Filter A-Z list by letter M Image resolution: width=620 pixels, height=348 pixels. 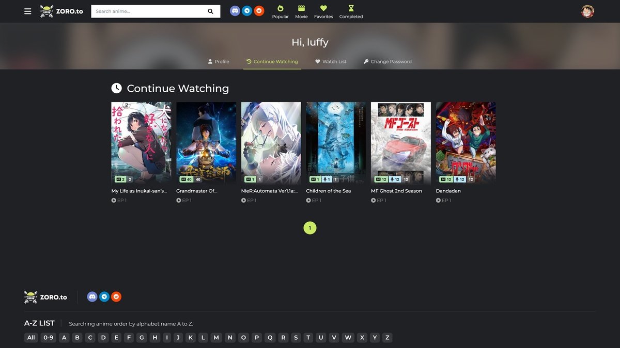point(216,338)
